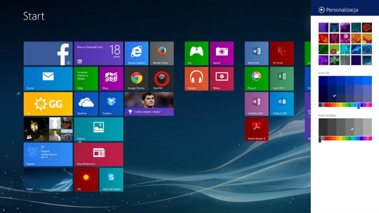Launch Outlook 2013 tile
Screen dimensions: 379x213
point(282,104)
